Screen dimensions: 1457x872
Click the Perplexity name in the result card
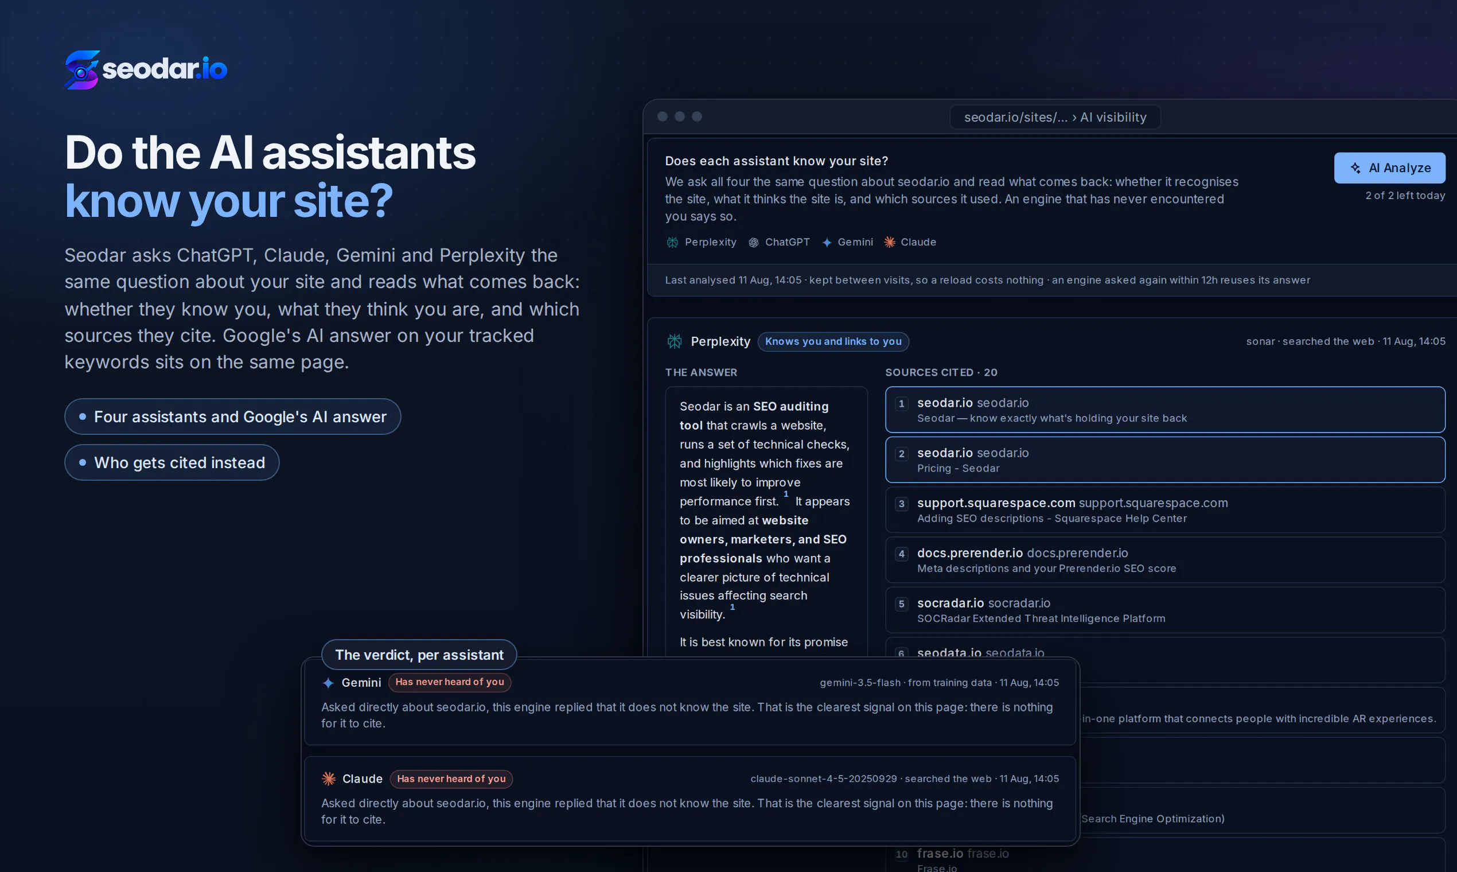tap(720, 341)
